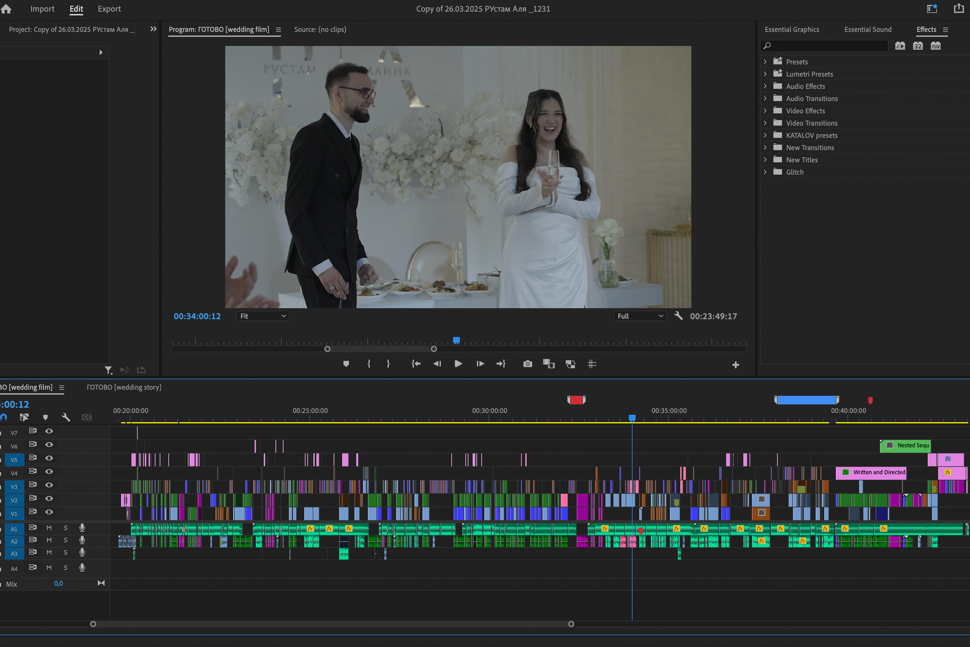This screenshot has width=970, height=647.
Task: Open the Fit zoom level dropdown
Action: [262, 316]
